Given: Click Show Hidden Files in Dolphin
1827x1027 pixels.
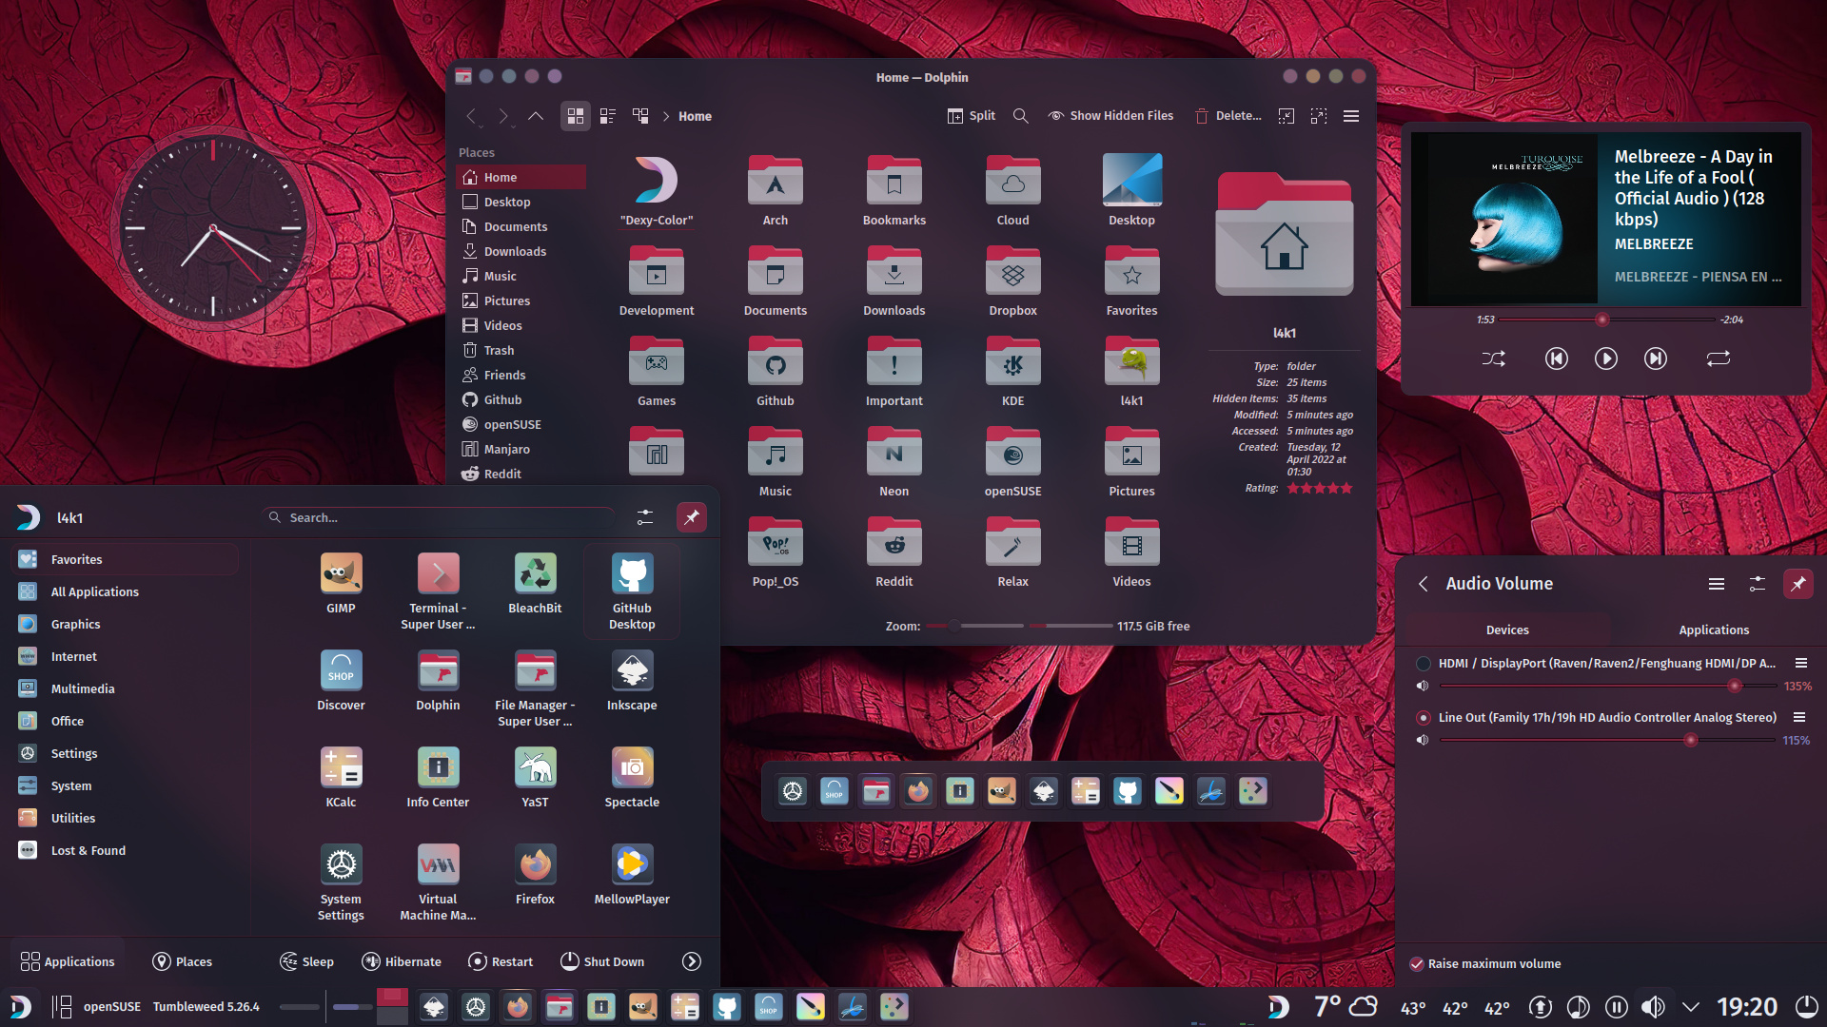Looking at the screenshot, I should (1110, 115).
